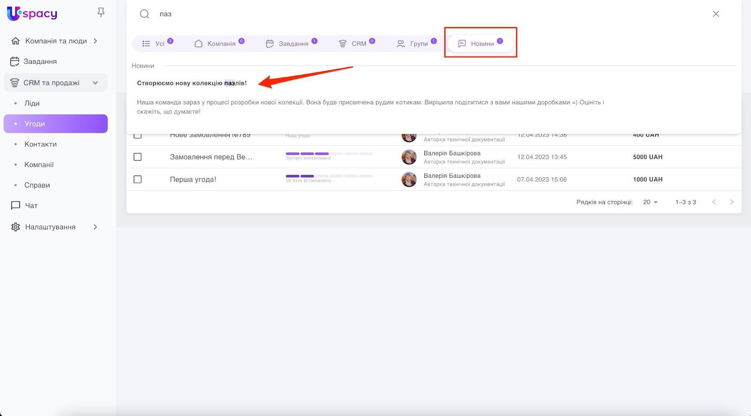
Task: Click the search field containing паз
Action: coord(432,14)
